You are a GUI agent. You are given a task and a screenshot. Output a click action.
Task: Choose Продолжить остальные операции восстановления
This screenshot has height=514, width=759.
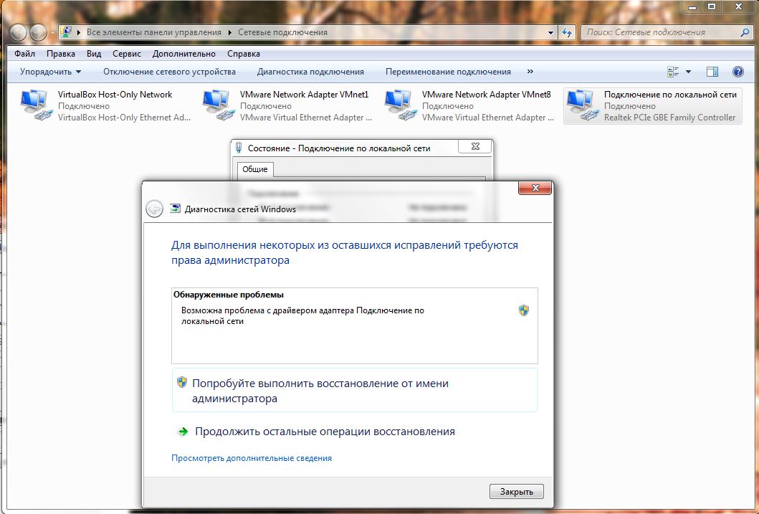coord(325,432)
